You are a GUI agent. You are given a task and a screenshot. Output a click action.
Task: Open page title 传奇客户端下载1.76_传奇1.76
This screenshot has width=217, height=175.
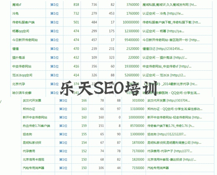pos(168,126)
